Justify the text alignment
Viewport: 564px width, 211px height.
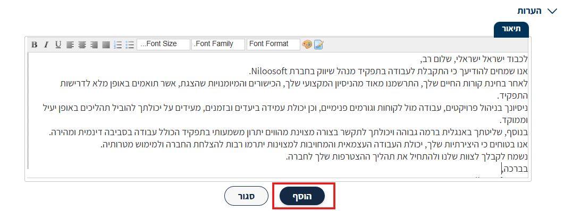coord(106,45)
